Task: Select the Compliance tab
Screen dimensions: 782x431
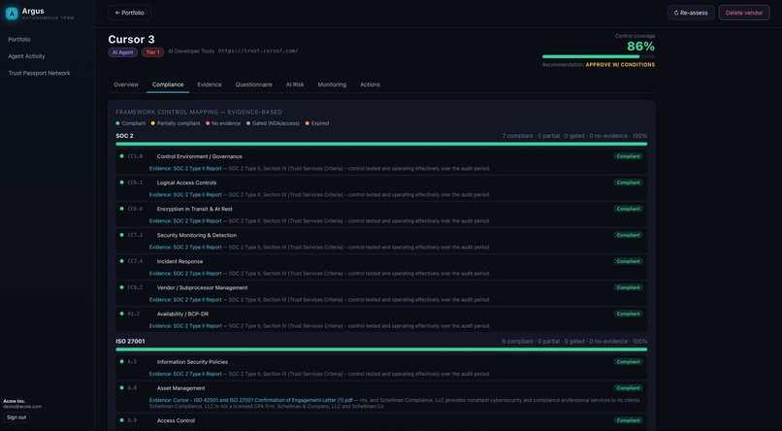Action: pos(168,84)
